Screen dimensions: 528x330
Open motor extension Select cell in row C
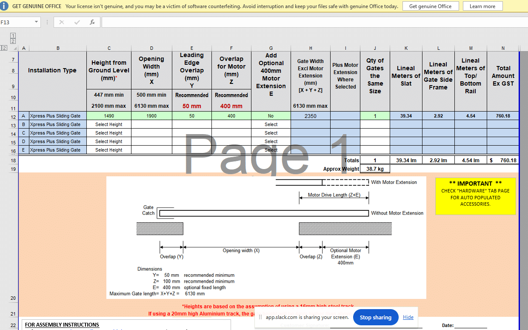pyautogui.click(x=271, y=133)
